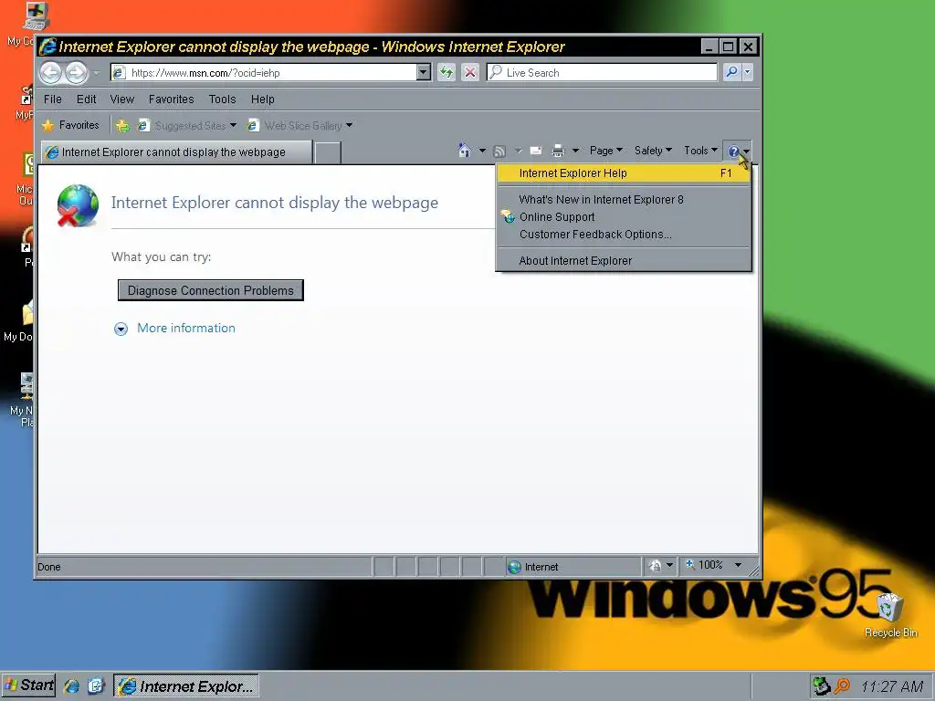Click the New Tab button
Viewport: 935px width, 701px height.
(x=328, y=152)
